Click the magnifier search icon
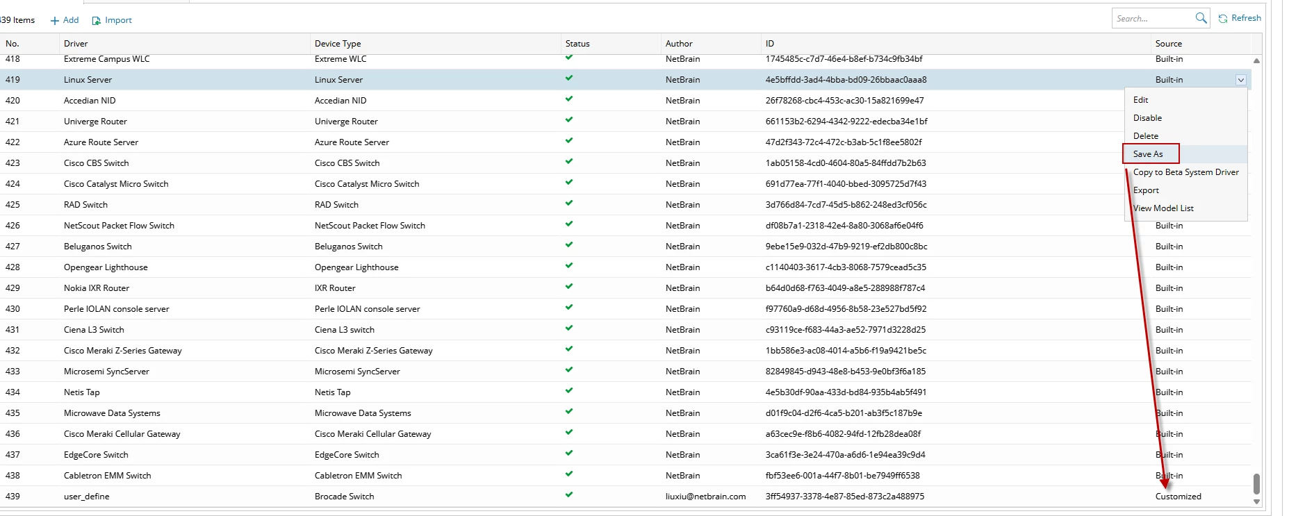 pos(1201,18)
